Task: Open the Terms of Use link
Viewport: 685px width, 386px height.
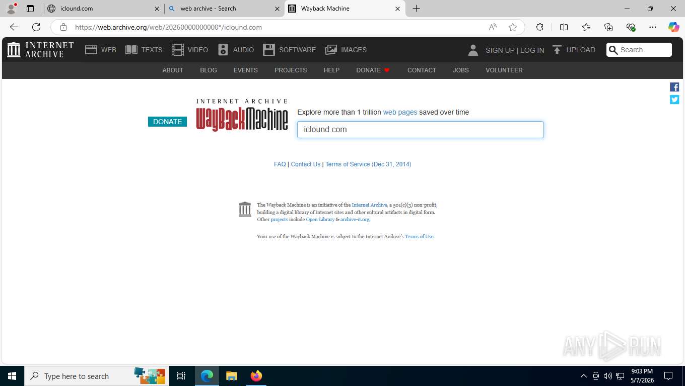Action: [419, 237]
